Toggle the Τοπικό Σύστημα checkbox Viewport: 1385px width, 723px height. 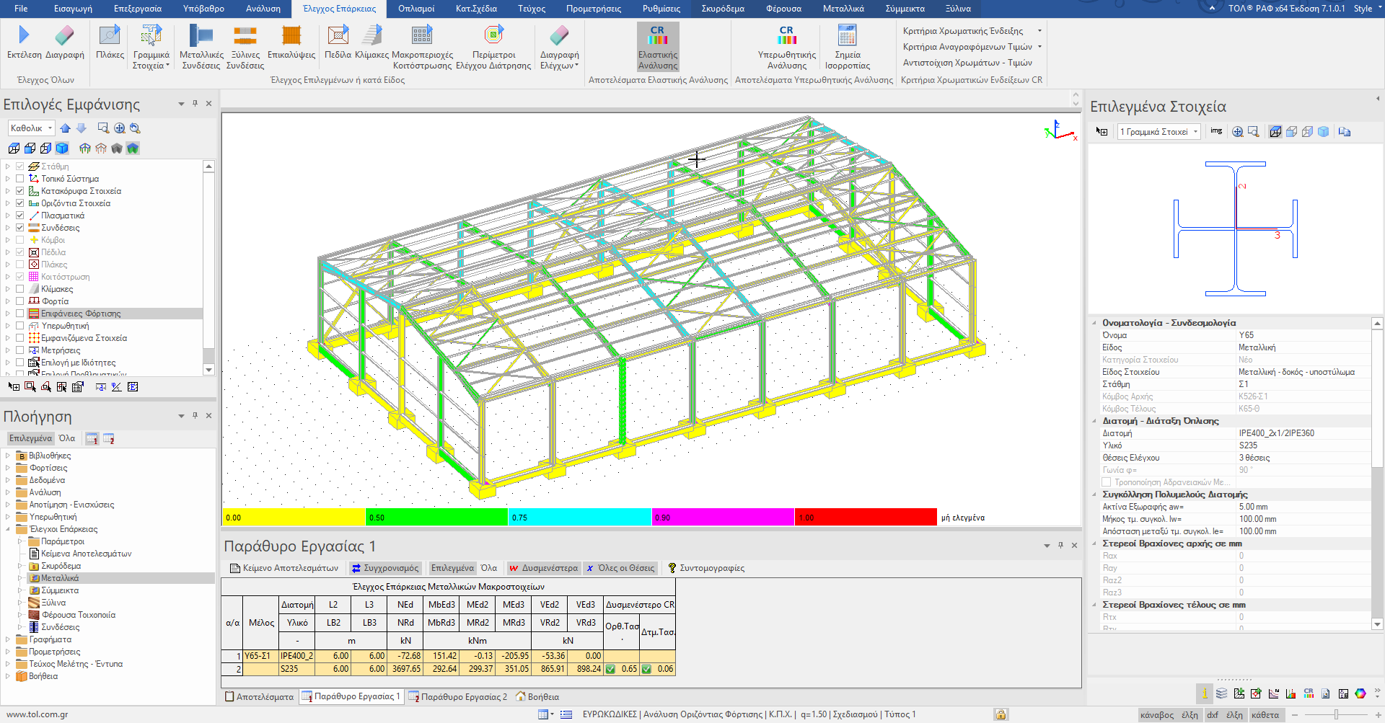(20, 179)
